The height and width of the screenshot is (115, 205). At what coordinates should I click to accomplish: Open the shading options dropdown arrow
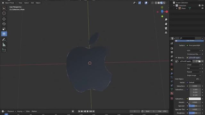pos(167,3)
